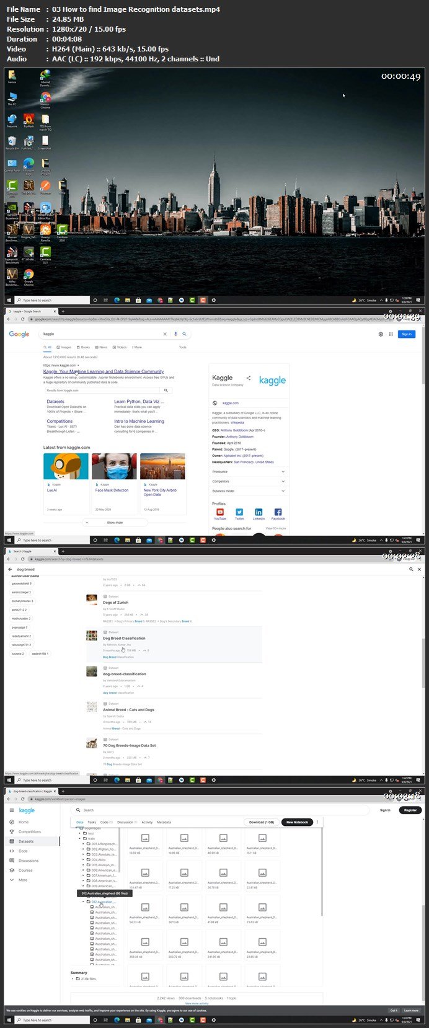This screenshot has width=429, height=1028.
Task: Open the Kaggle hamburger menu on the dataset page
Action: [12, 810]
